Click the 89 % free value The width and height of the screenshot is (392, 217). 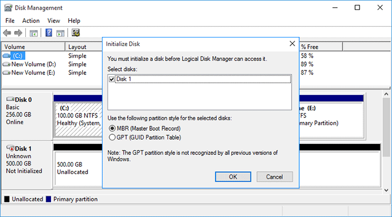(307, 64)
